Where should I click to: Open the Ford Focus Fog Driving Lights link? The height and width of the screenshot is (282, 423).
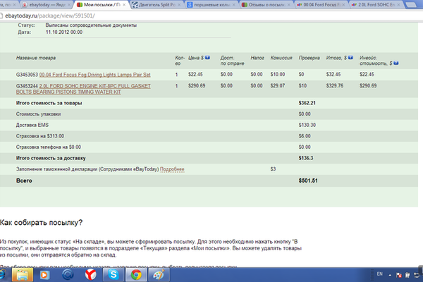pyautogui.click(x=95, y=75)
